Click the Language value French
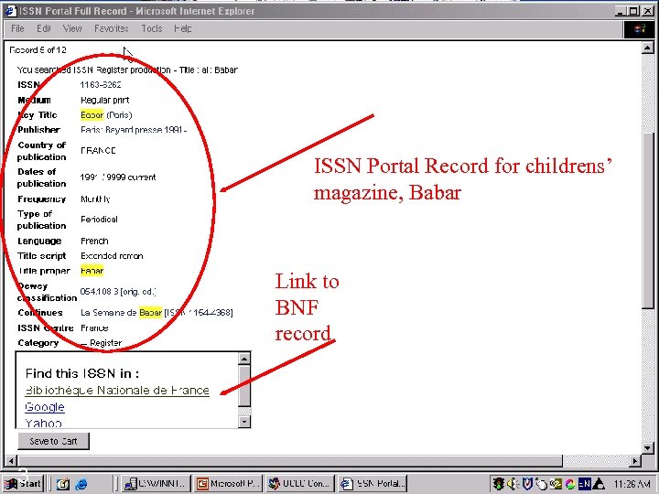The image size is (659, 494). (x=94, y=242)
